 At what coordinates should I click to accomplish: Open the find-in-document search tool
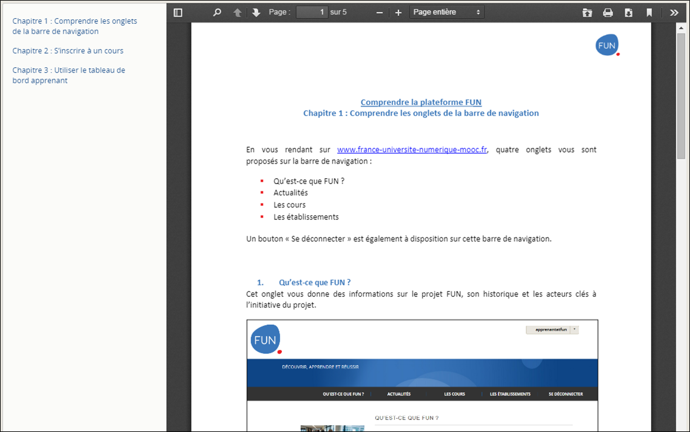coord(217,12)
